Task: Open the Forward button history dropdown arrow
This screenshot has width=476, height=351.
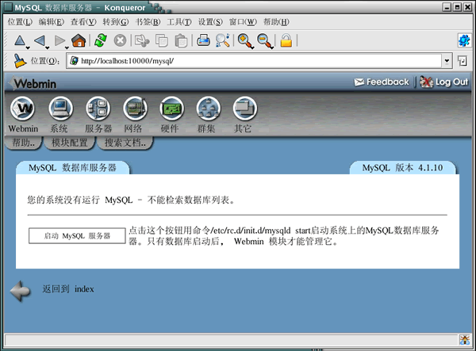Action: point(67,48)
